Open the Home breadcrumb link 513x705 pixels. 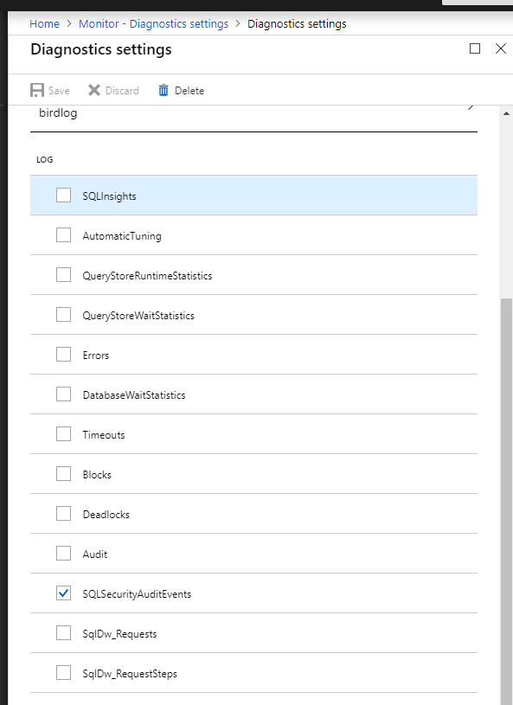coord(44,23)
